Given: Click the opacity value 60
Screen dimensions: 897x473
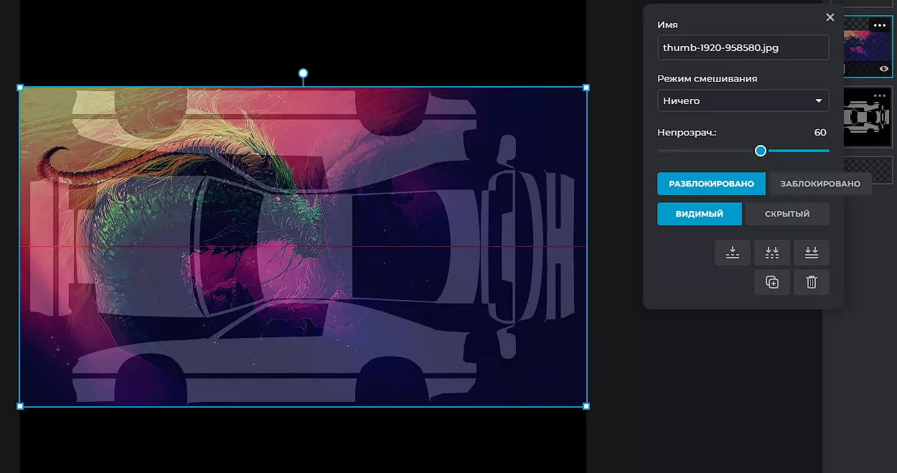Looking at the screenshot, I should tap(820, 133).
